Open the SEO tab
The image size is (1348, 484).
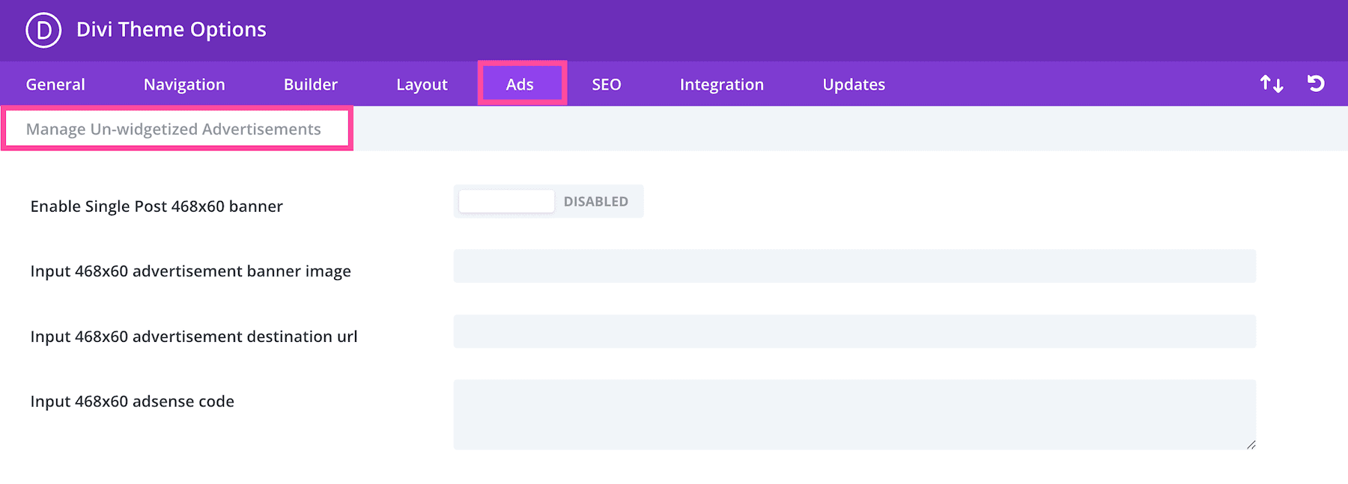point(606,85)
